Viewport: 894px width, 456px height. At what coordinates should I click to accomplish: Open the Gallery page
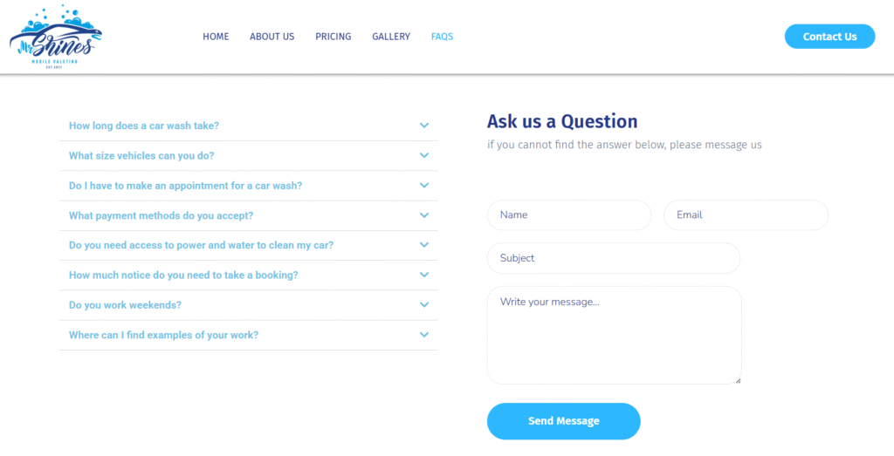pos(390,37)
